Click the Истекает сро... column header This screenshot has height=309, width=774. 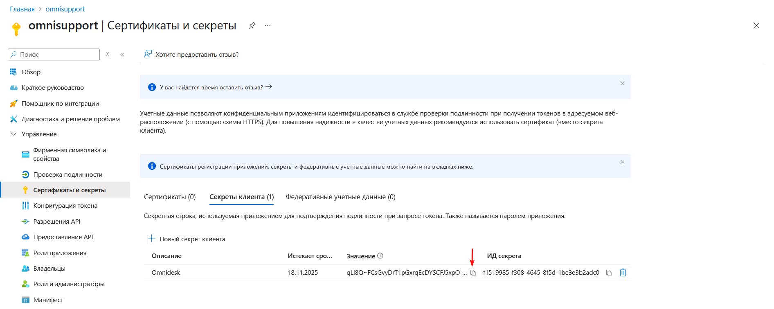[x=310, y=256]
